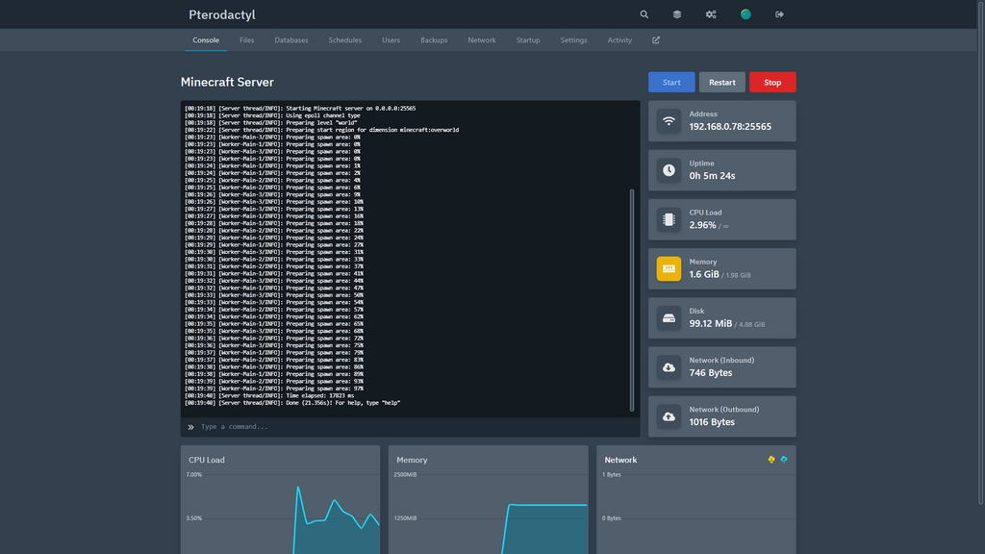
Task: Click the CPU chip icon
Action: pos(669,219)
